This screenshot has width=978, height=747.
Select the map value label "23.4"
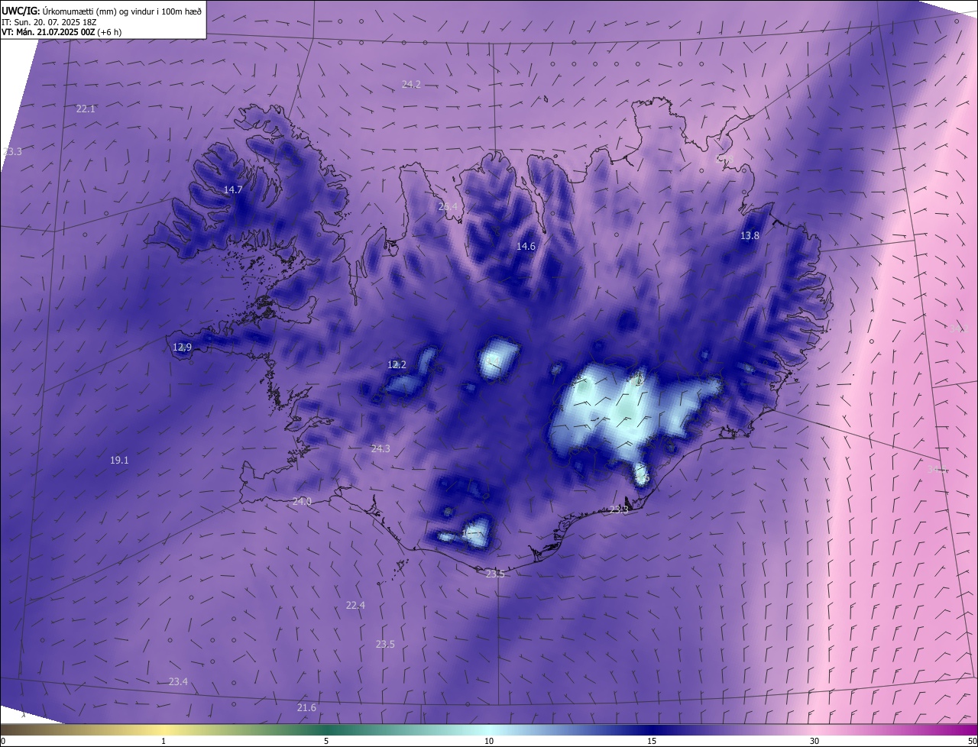click(x=178, y=681)
